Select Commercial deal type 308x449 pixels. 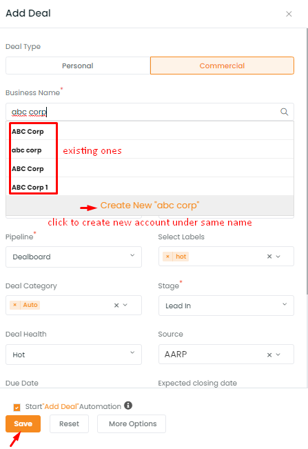pyautogui.click(x=222, y=66)
